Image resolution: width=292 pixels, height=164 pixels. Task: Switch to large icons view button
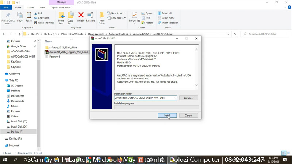pos(288,153)
